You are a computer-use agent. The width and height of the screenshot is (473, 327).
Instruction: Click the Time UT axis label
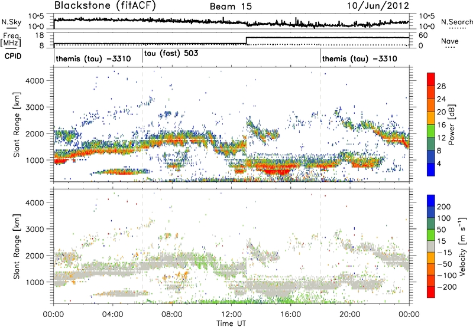pyautogui.click(x=231, y=323)
